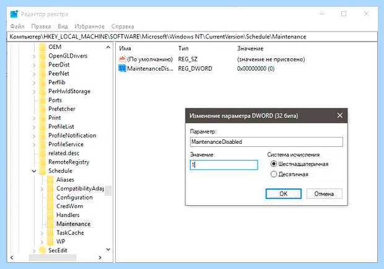Expand the PeerNet key
The image size is (384, 269).
[x=34, y=74]
